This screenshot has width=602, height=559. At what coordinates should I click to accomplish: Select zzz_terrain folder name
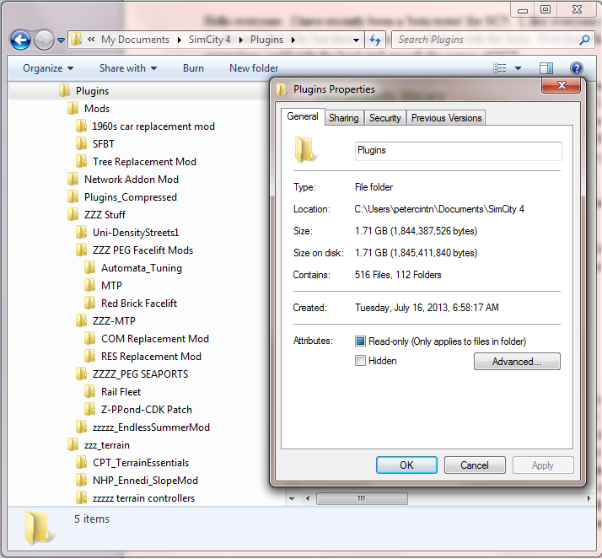pos(107,445)
